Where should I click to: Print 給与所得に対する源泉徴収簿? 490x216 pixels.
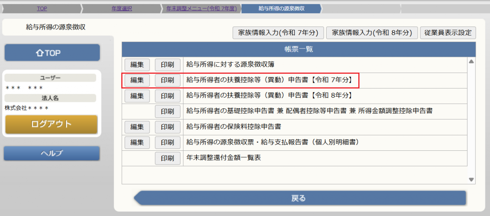pos(167,65)
